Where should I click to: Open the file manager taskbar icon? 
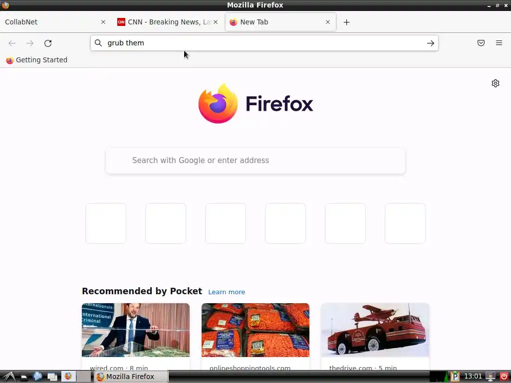24,377
